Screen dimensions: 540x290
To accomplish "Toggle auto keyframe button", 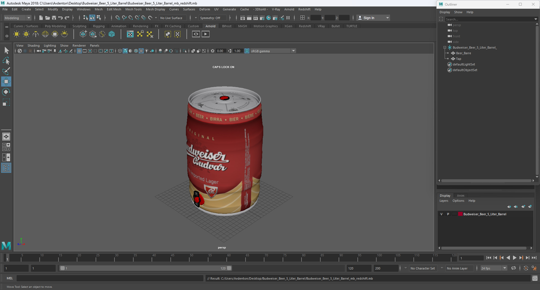I will pos(526,268).
